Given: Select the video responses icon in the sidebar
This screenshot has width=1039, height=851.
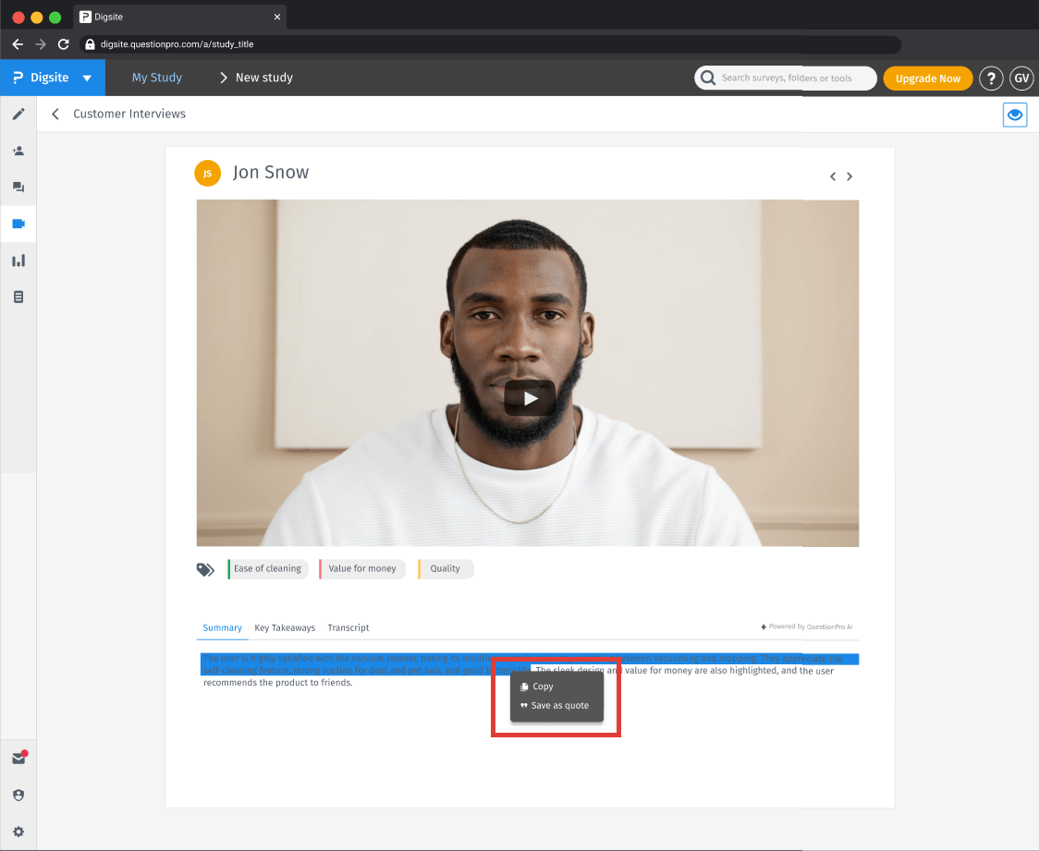Looking at the screenshot, I should point(18,224).
